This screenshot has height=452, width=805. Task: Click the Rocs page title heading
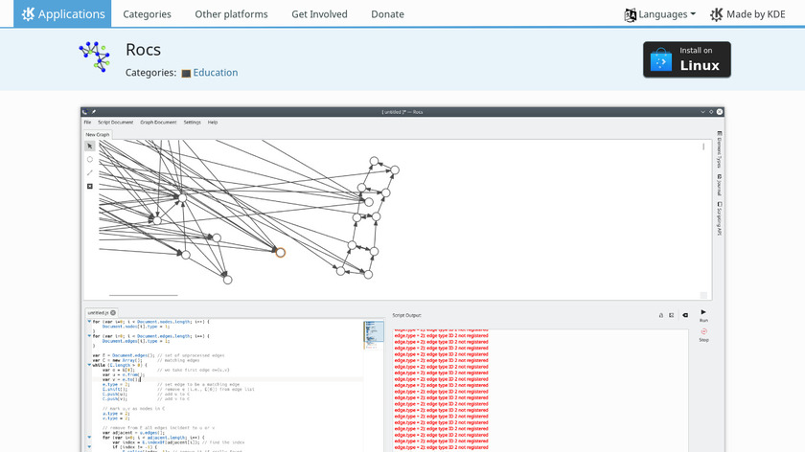[143, 50]
